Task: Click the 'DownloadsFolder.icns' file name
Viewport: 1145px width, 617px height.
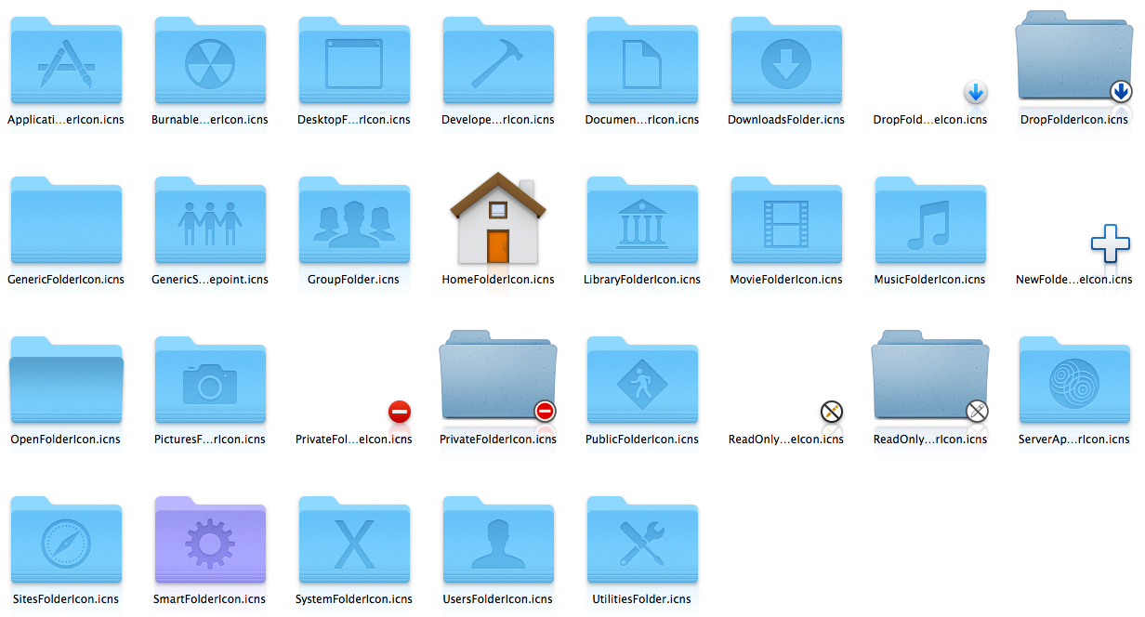Action: coord(786,120)
